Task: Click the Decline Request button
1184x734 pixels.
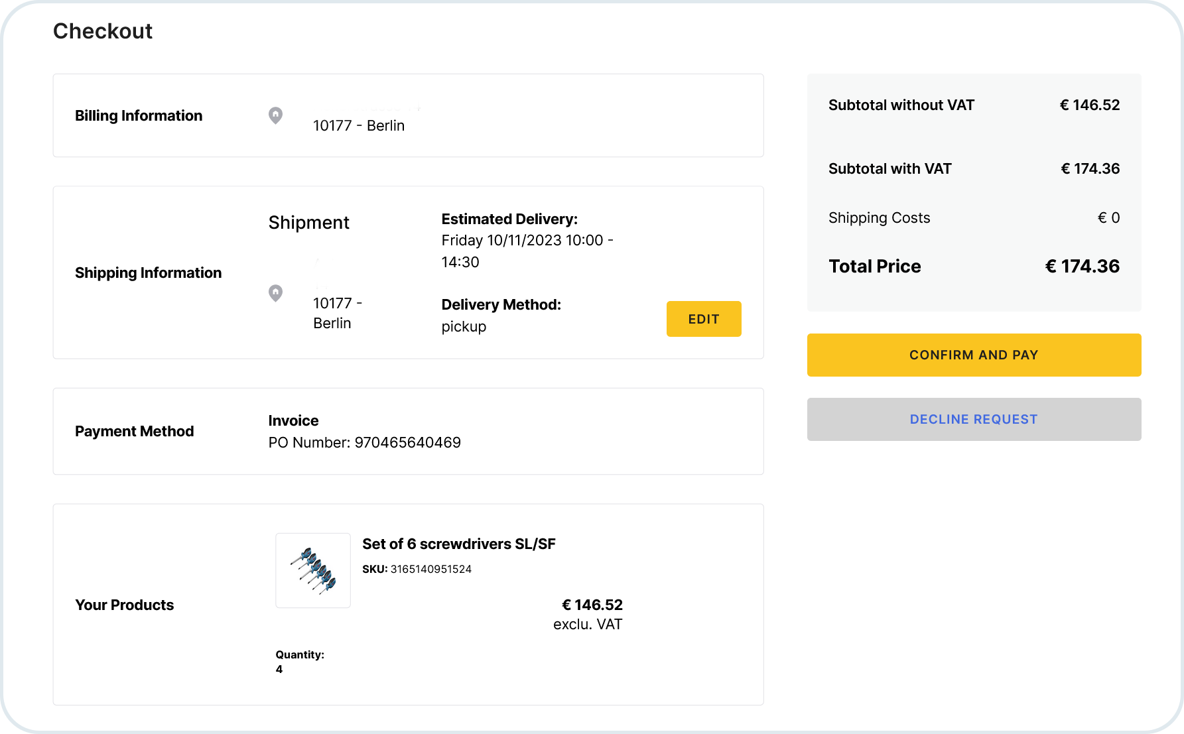Action: [974, 419]
